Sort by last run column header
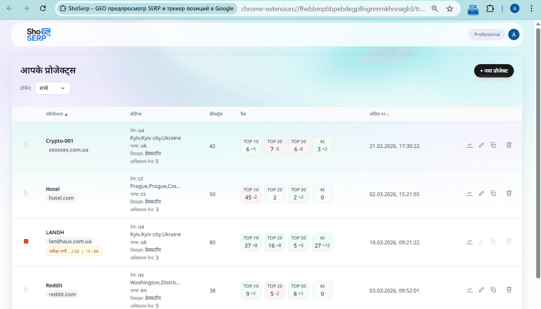 [x=379, y=114]
